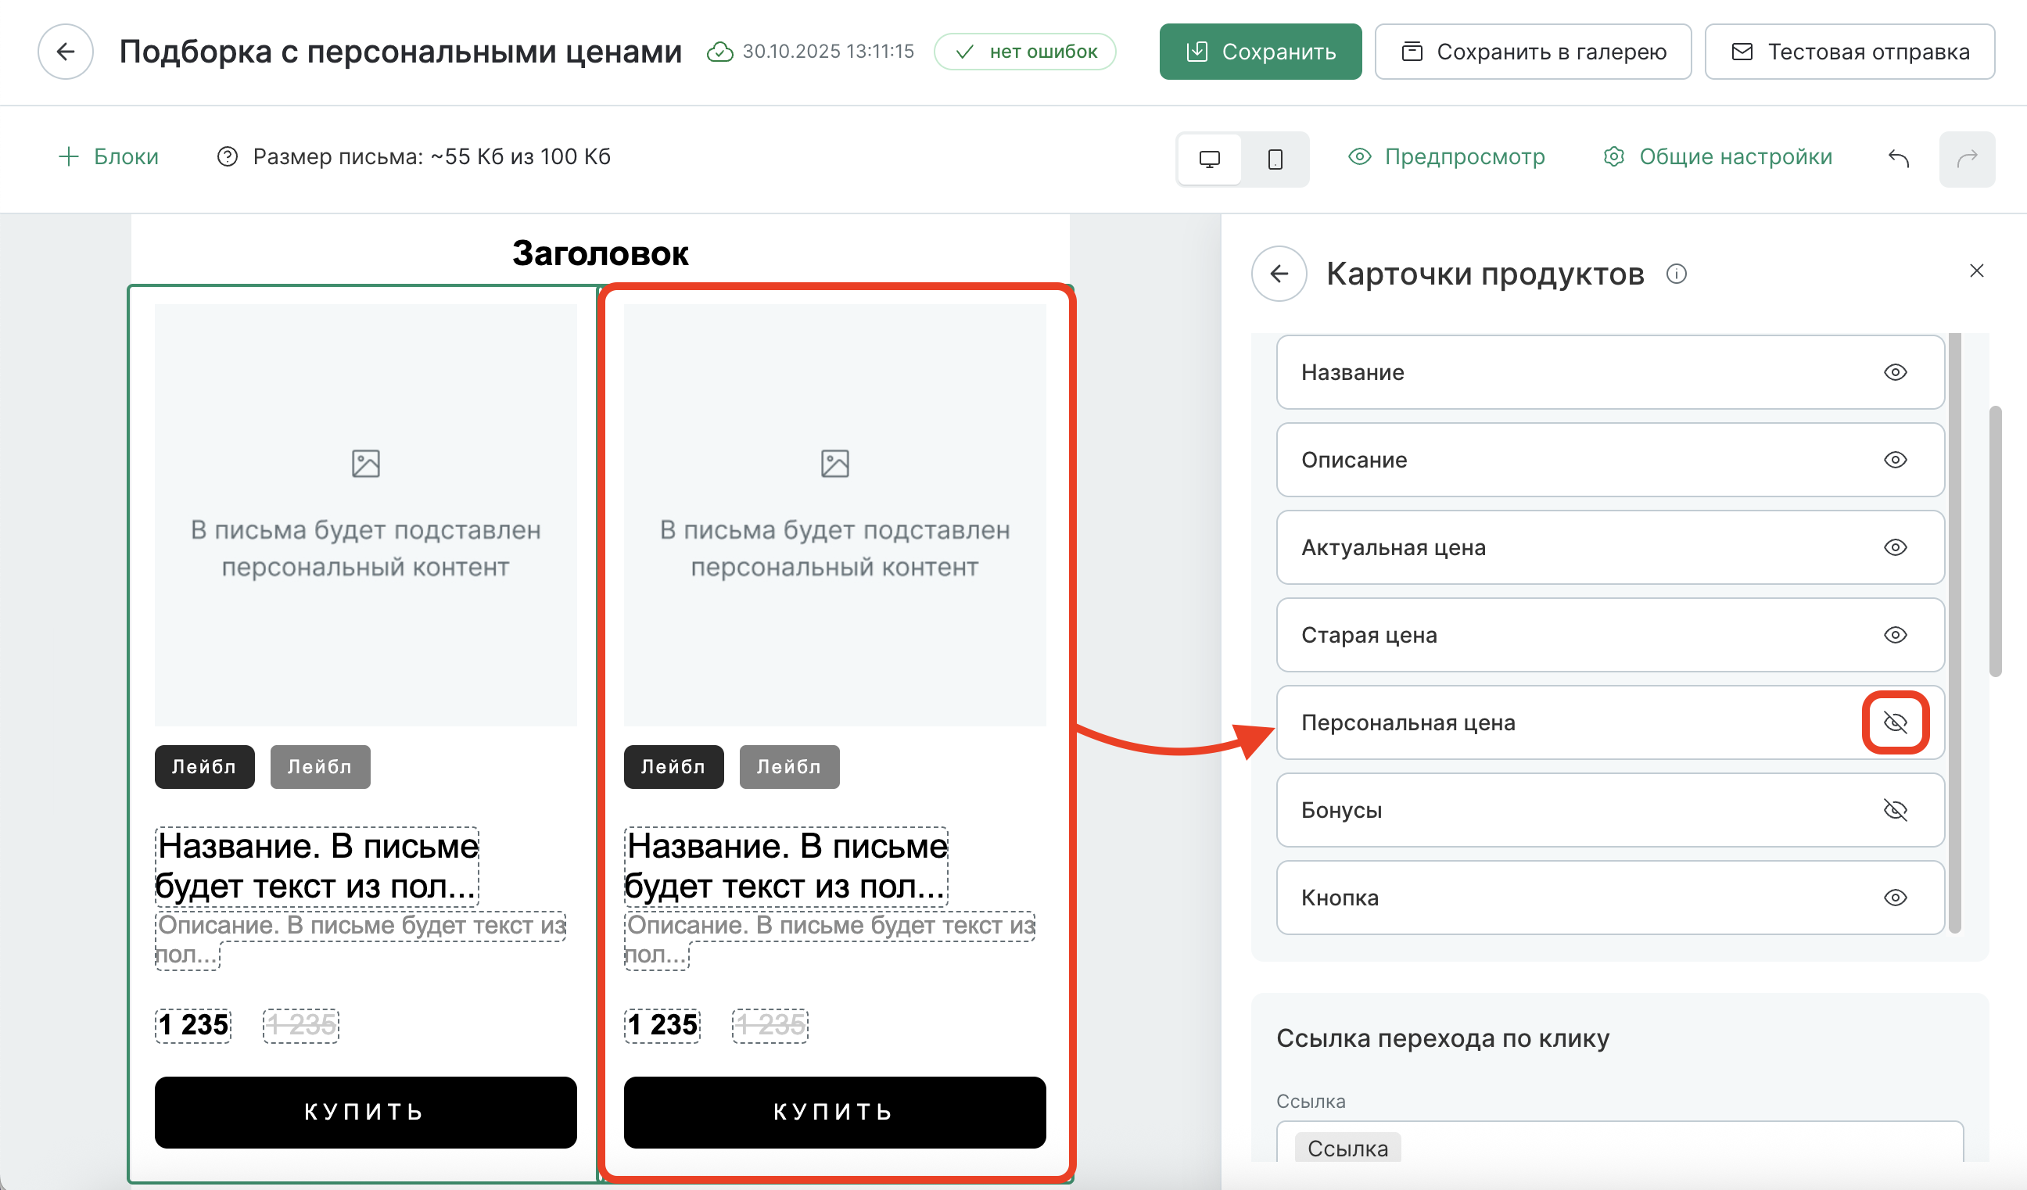The height and width of the screenshot is (1190, 2027).
Task: Return to editor list via top-left back arrow
Action: click(65, 52)
